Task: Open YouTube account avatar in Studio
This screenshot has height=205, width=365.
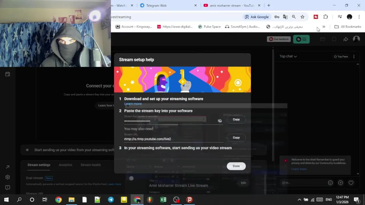Action: pos(356,39)
